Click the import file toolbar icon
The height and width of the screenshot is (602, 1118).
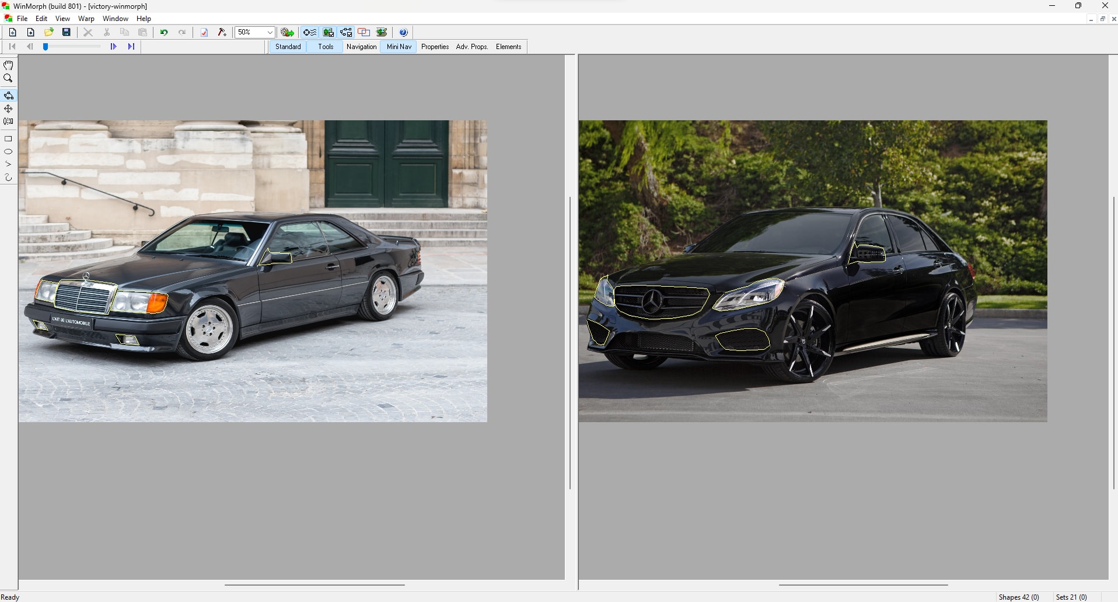click(30, 32)
